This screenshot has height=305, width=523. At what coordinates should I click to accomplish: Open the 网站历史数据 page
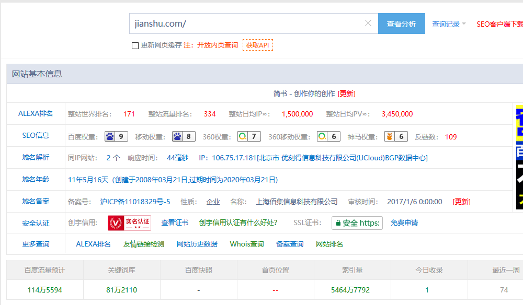(x=196, y=243)
